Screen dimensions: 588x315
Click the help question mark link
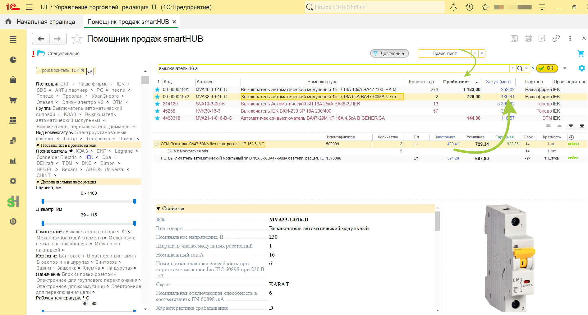(533, 68)
